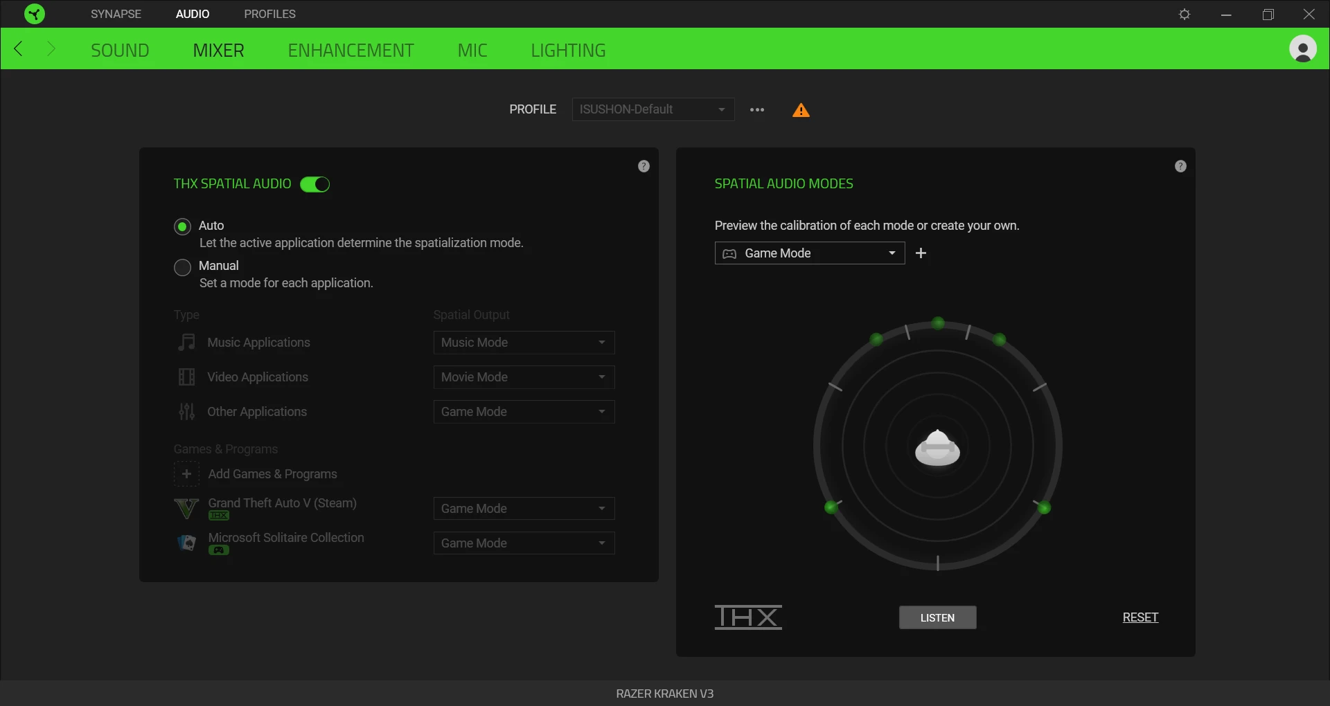
Task: Click the RESET link
Action: (x=1140, y=617)
